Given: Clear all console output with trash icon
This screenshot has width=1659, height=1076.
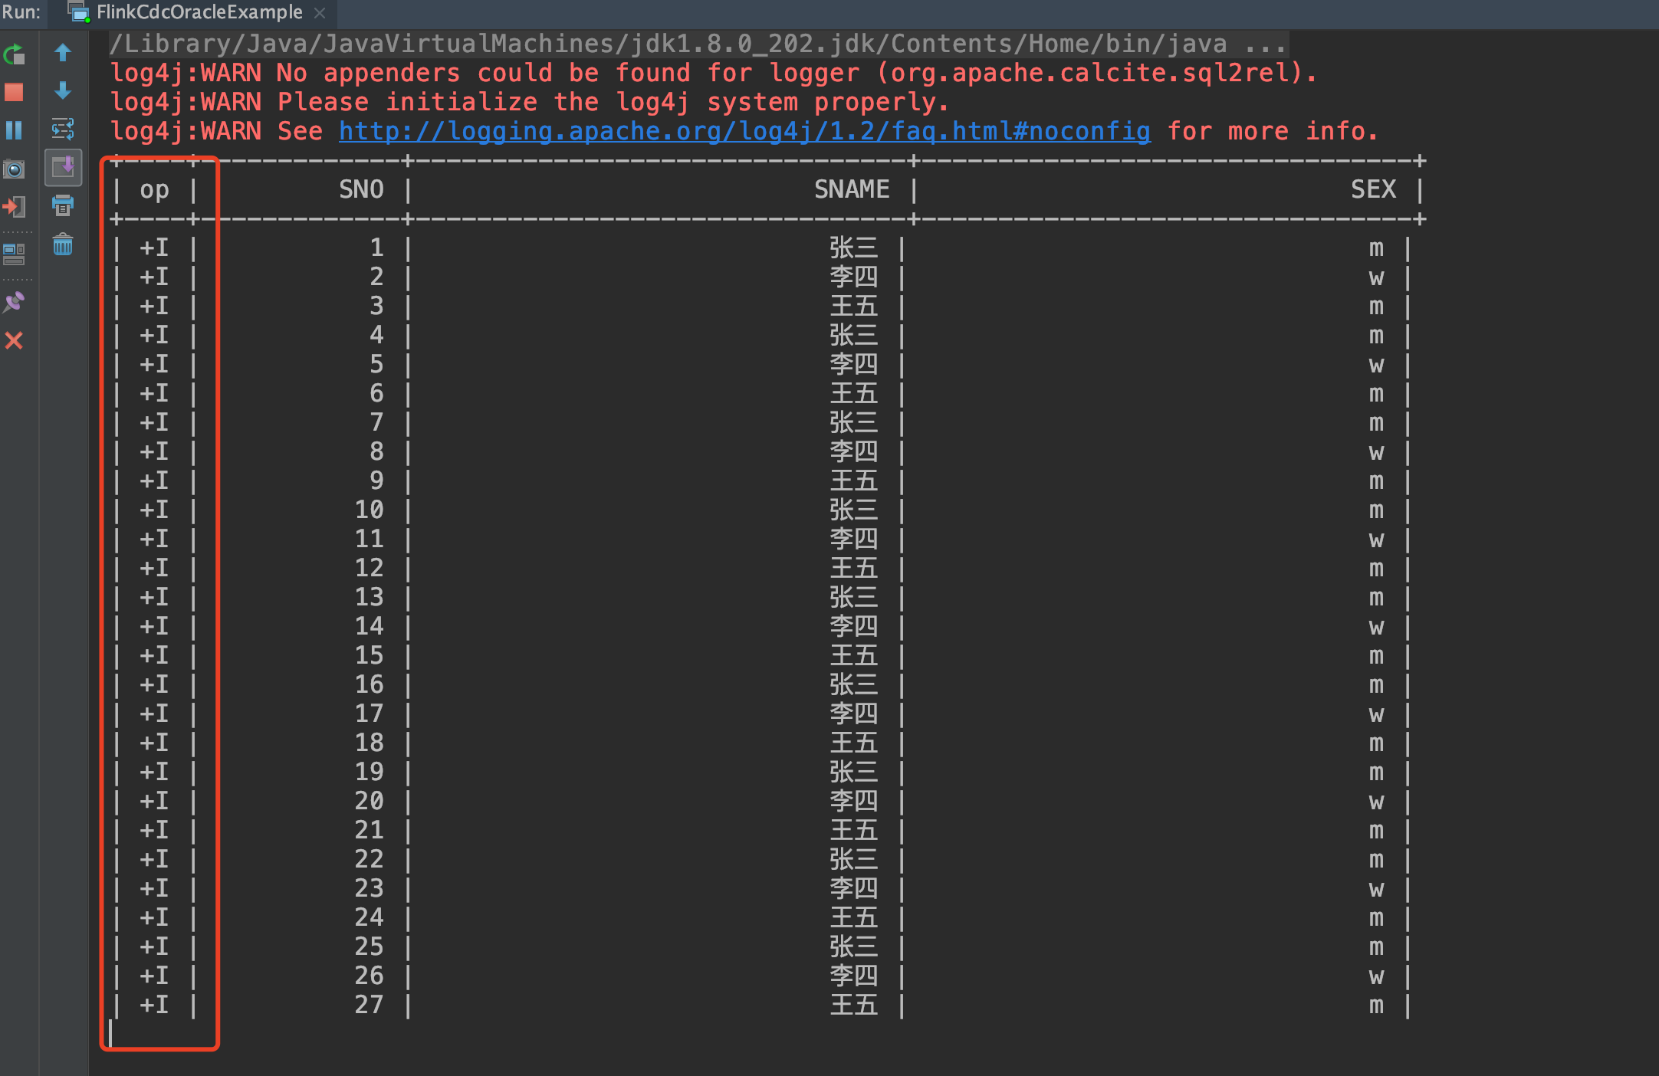Looking at the screenshot, I should pyautogui.click(x=63, y=245).
